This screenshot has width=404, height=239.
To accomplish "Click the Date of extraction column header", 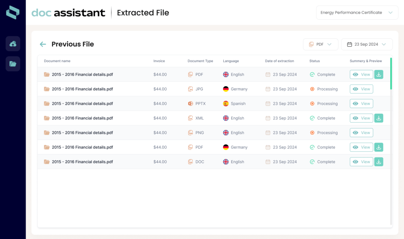I will pos(279,61).
